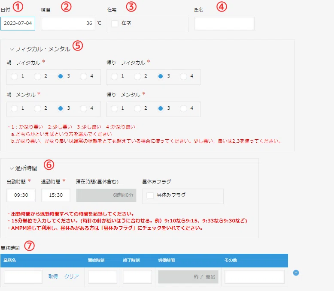Select 1 for 帰り メンタル

pos(114,108)
